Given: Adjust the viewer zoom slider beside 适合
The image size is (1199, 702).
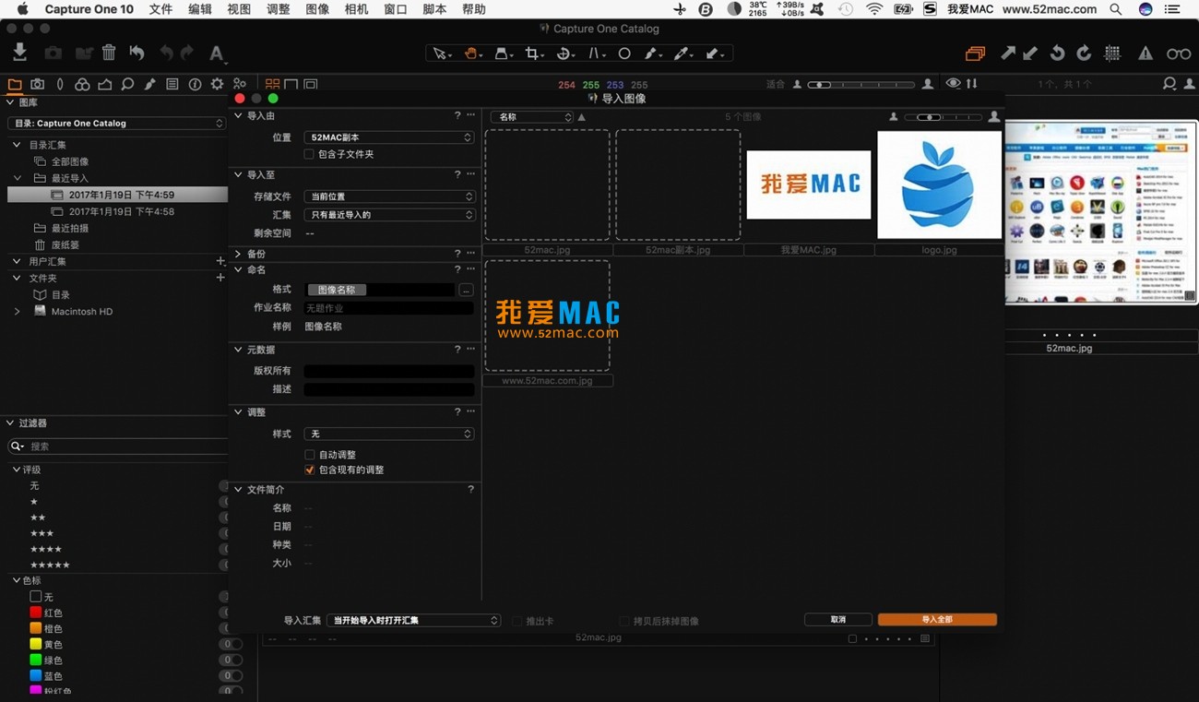Looking at the screenshot, I should (863, 84).
